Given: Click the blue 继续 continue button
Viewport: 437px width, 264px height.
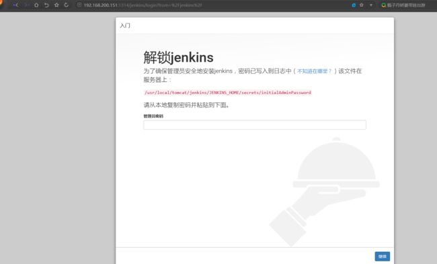Looking at the screenshot, I should click(382, 257).
